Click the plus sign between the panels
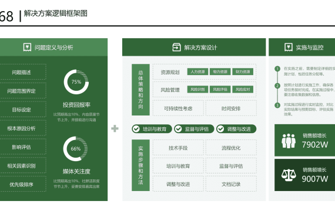The image size is (335, 211). pyautogui.click(x=115, y=128)
